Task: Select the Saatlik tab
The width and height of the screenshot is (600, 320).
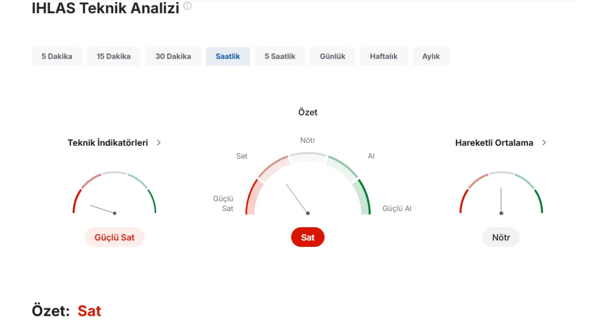Action: click(228, 56)
